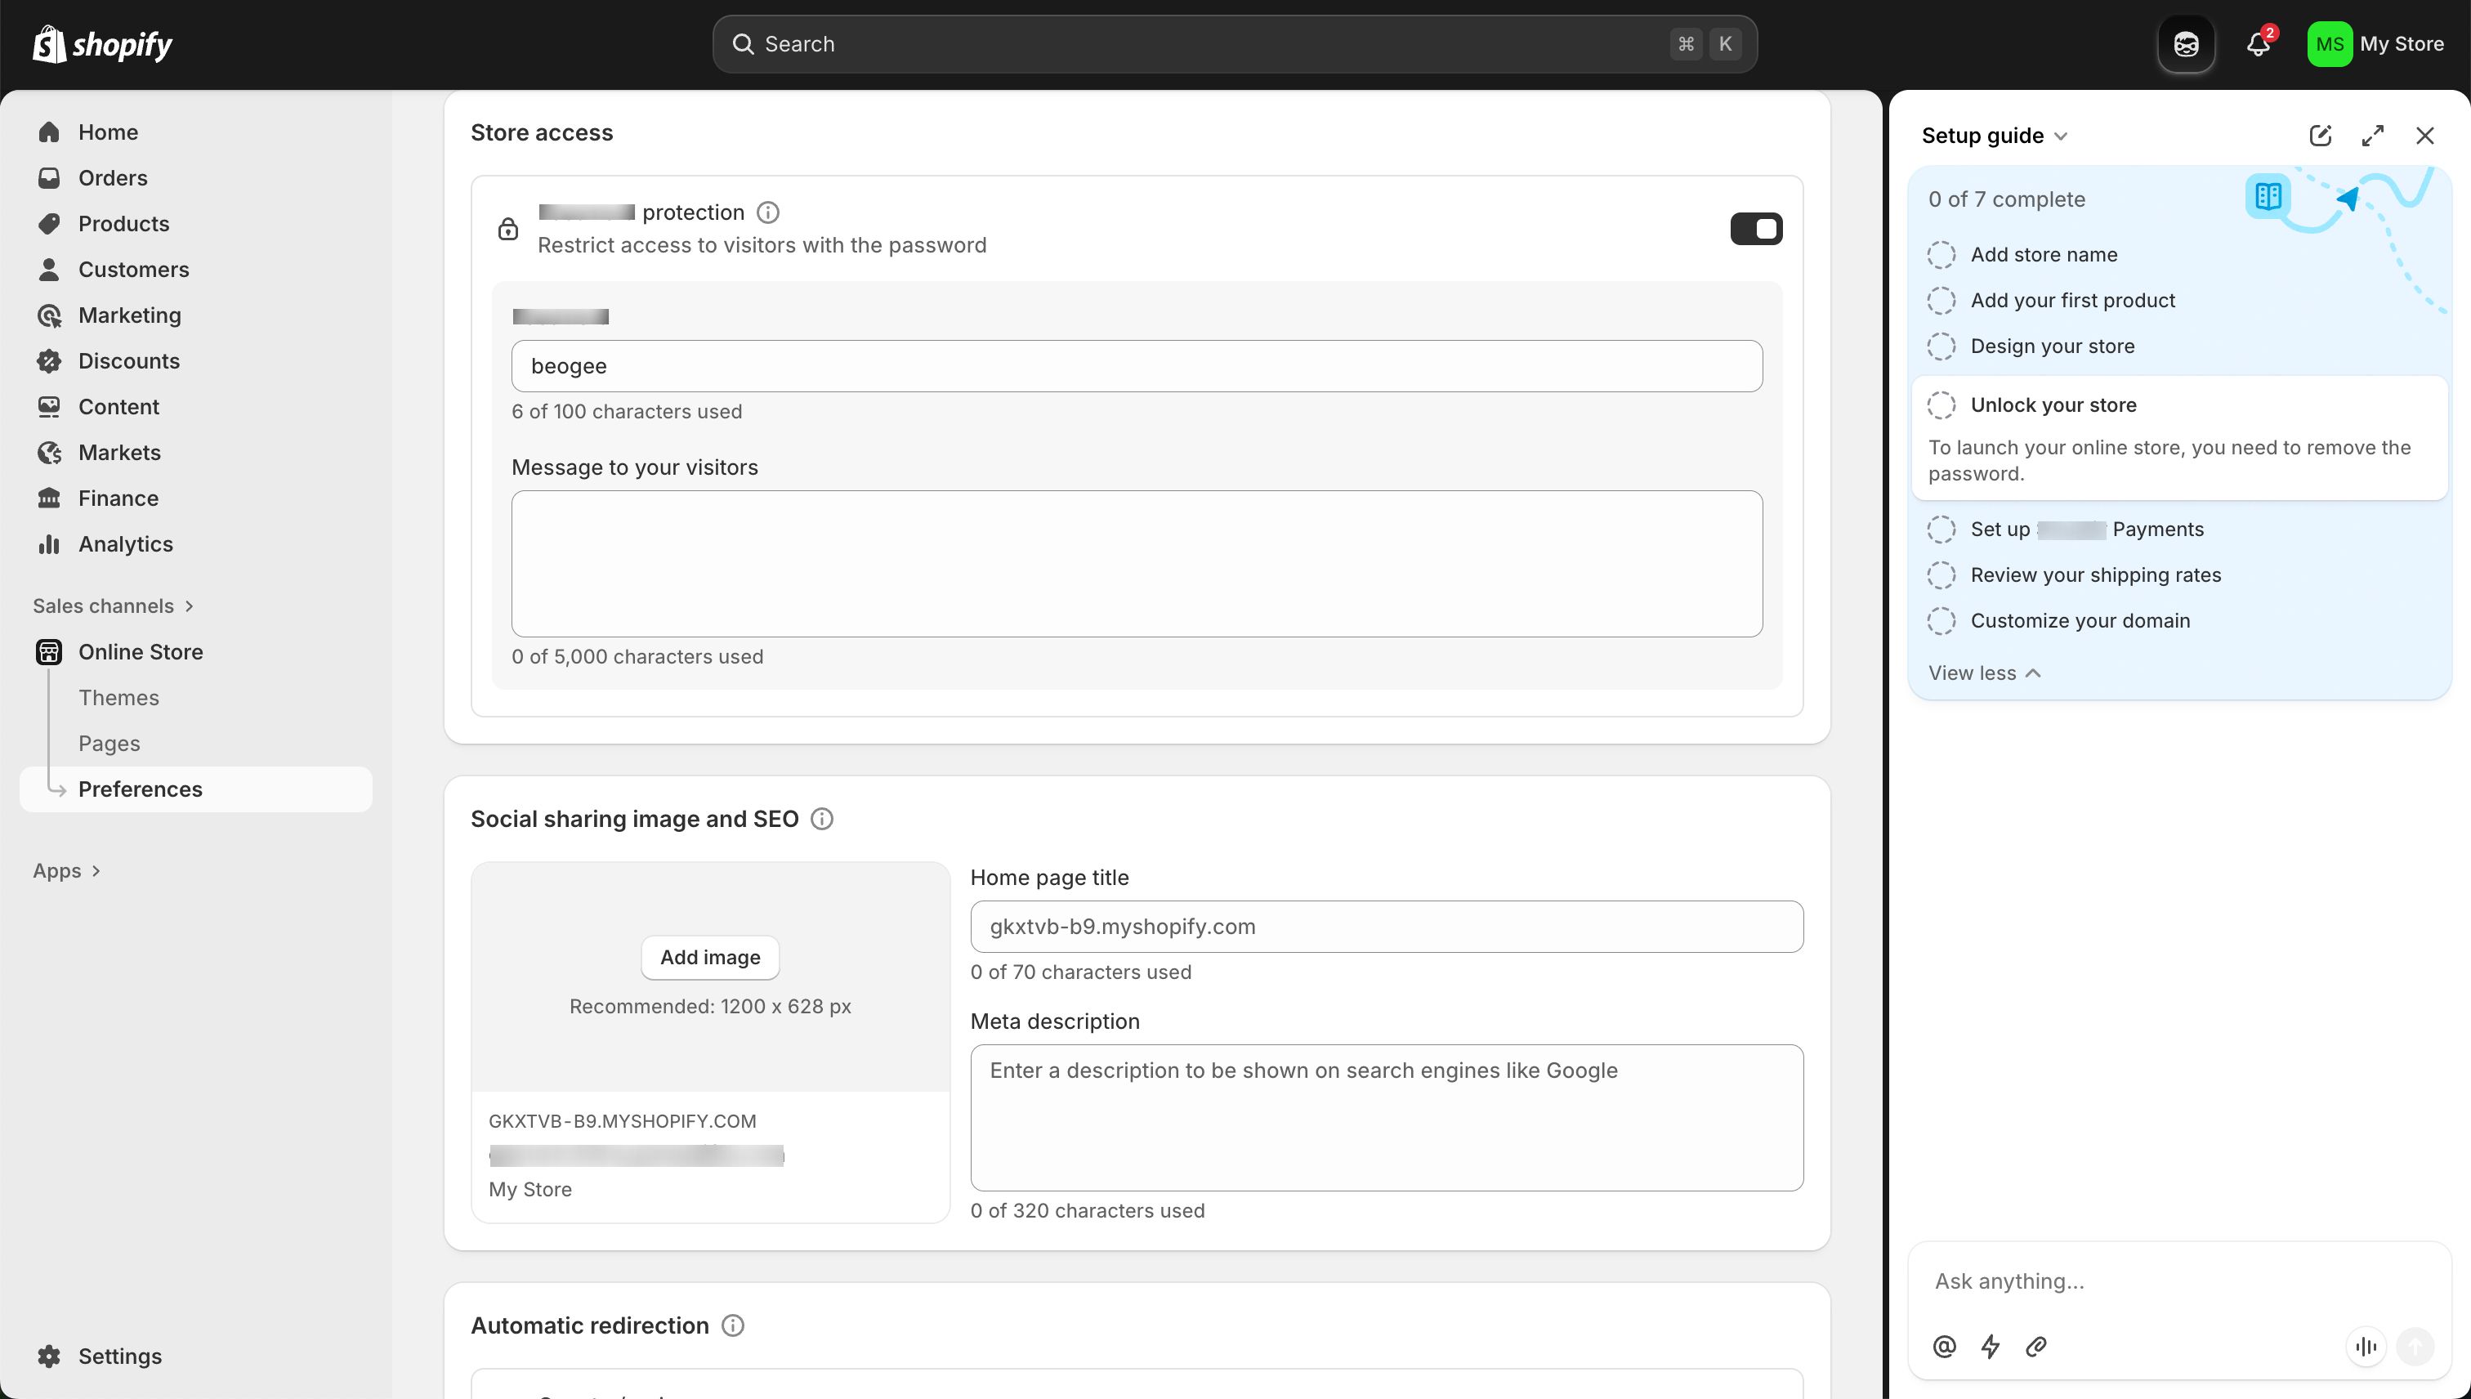Open the Sidekick assistant icon

[x=2186, y=43]
